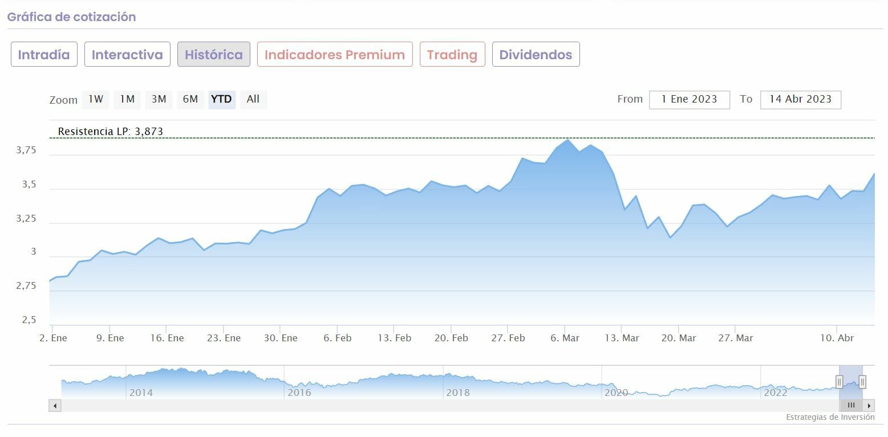Click the From date input field
Viewport: 888px width, 437px height.
pyautogui.click(x=689, y=99)
